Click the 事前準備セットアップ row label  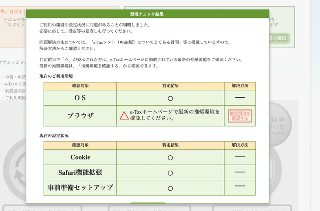[80, 188]
